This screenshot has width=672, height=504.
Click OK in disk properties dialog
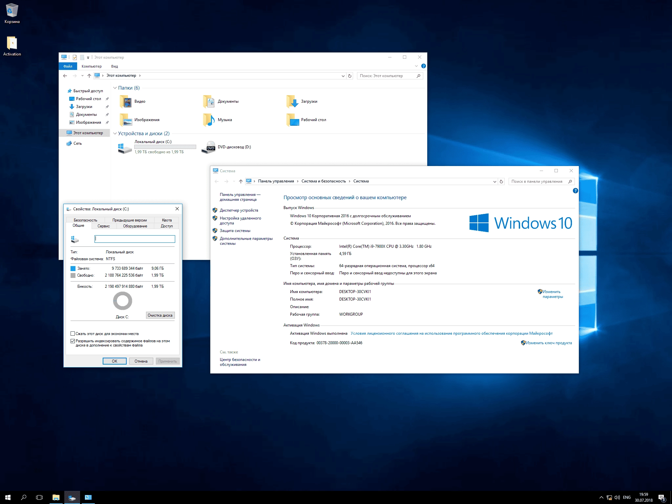point(115,361)
